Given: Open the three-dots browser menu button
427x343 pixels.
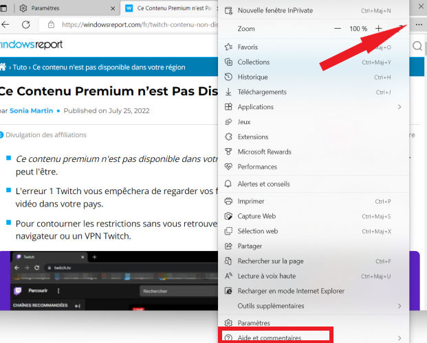Looking at the screenshot, I should click(x=419, y=25).
